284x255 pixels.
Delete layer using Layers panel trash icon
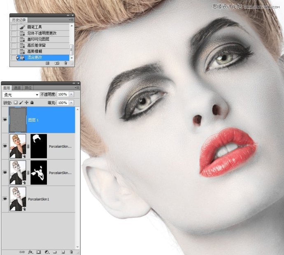[71, 251]
